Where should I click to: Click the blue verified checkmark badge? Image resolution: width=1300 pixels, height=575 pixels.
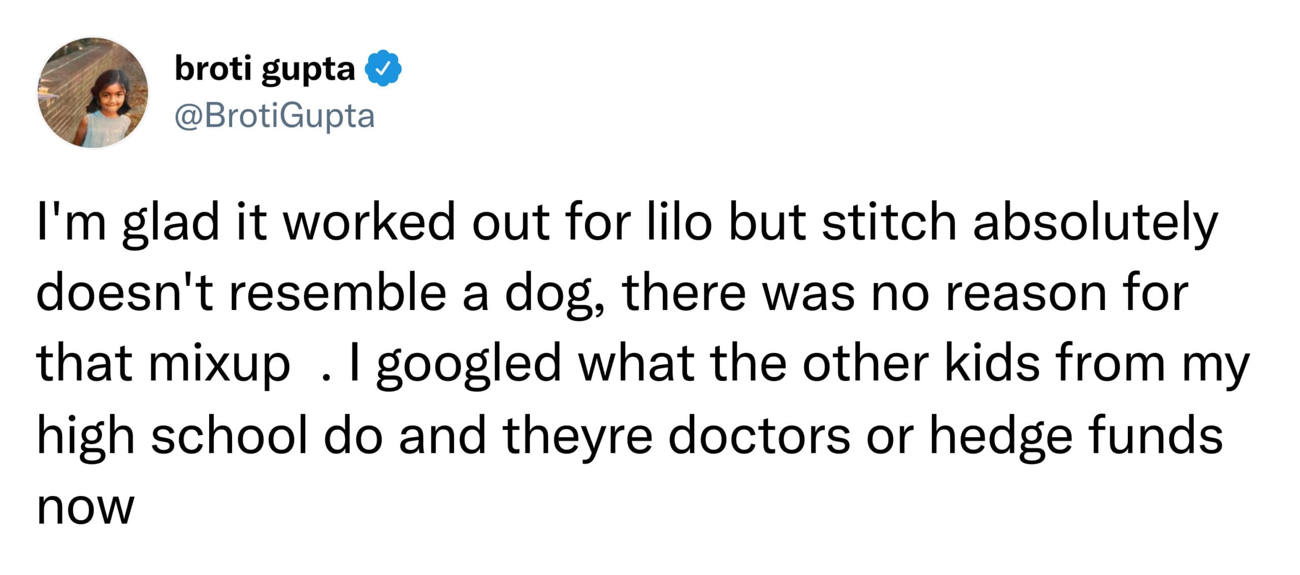(384, 68)
